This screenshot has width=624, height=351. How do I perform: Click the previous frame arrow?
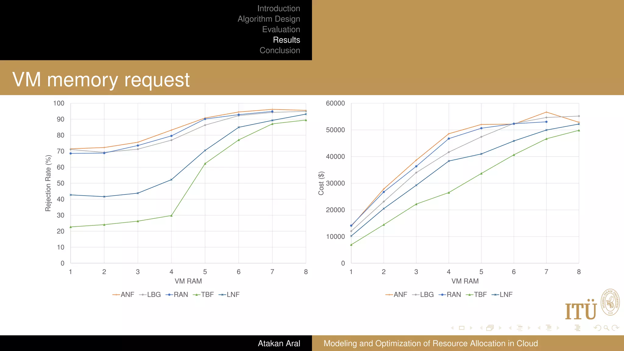[x=481, y=328]
